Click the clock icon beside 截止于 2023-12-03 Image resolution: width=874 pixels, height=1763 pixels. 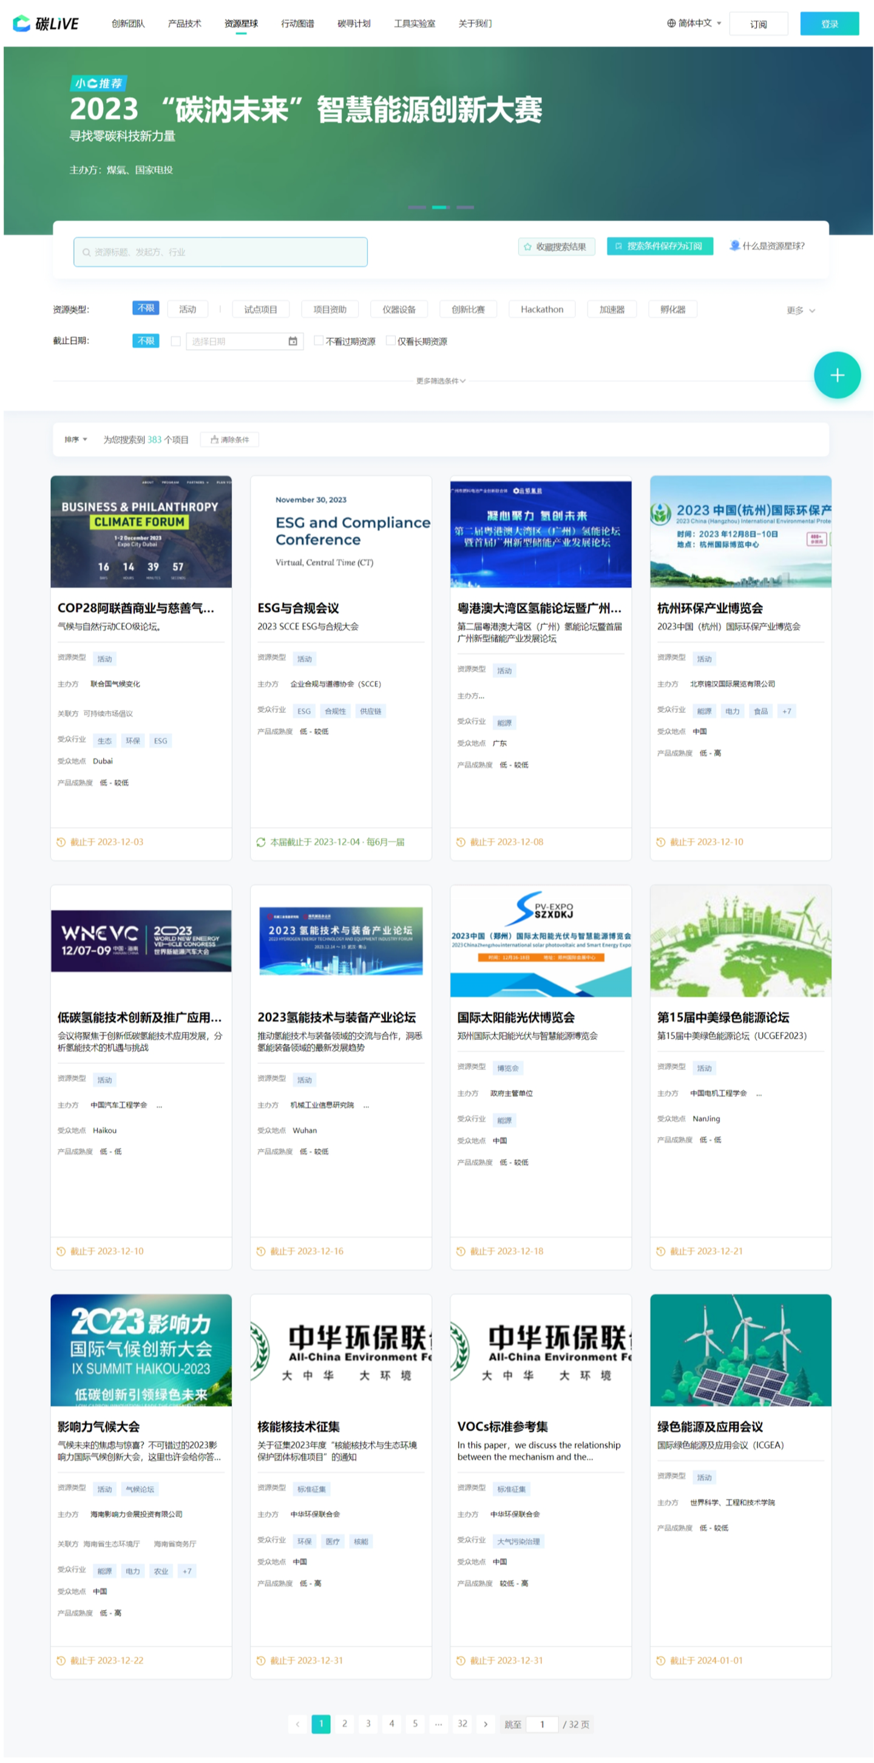[x=61, y=842]
